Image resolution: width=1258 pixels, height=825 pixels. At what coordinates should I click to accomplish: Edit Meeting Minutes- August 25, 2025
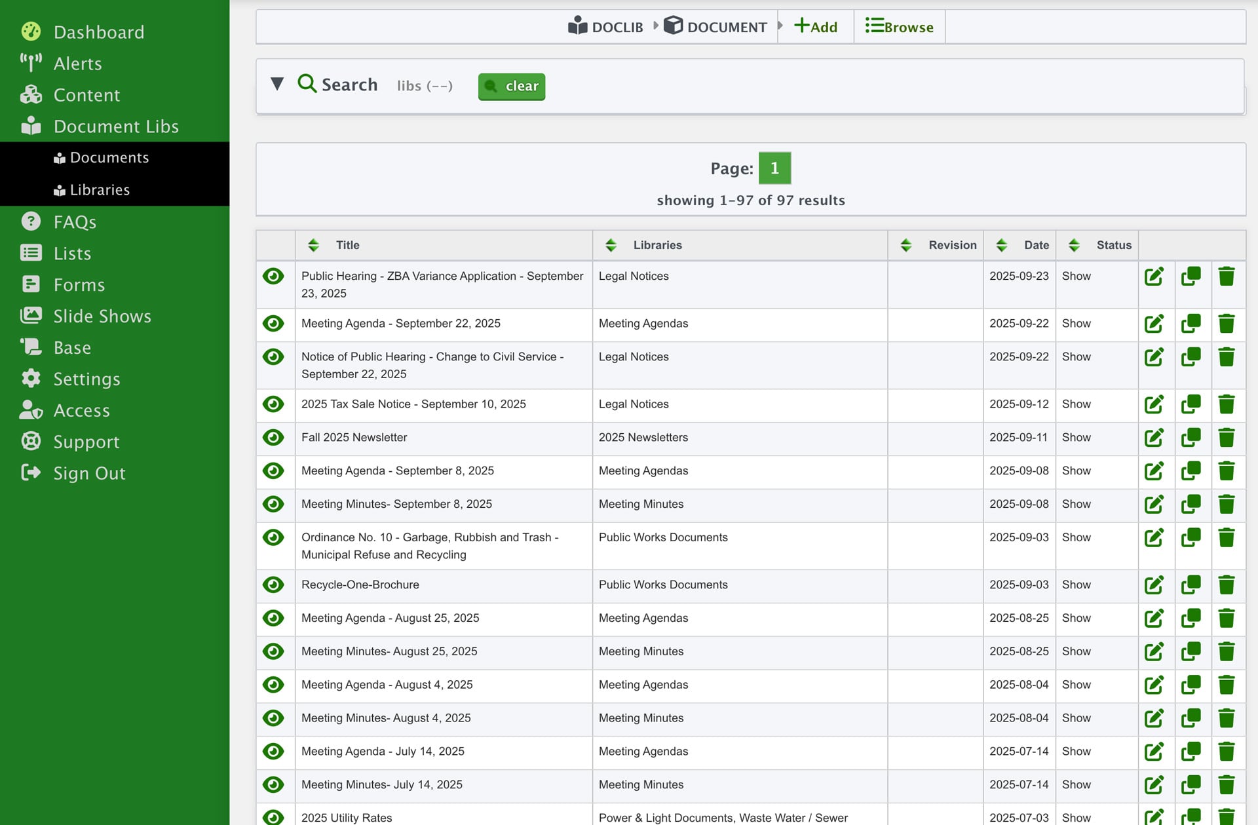pos(1154,651)
